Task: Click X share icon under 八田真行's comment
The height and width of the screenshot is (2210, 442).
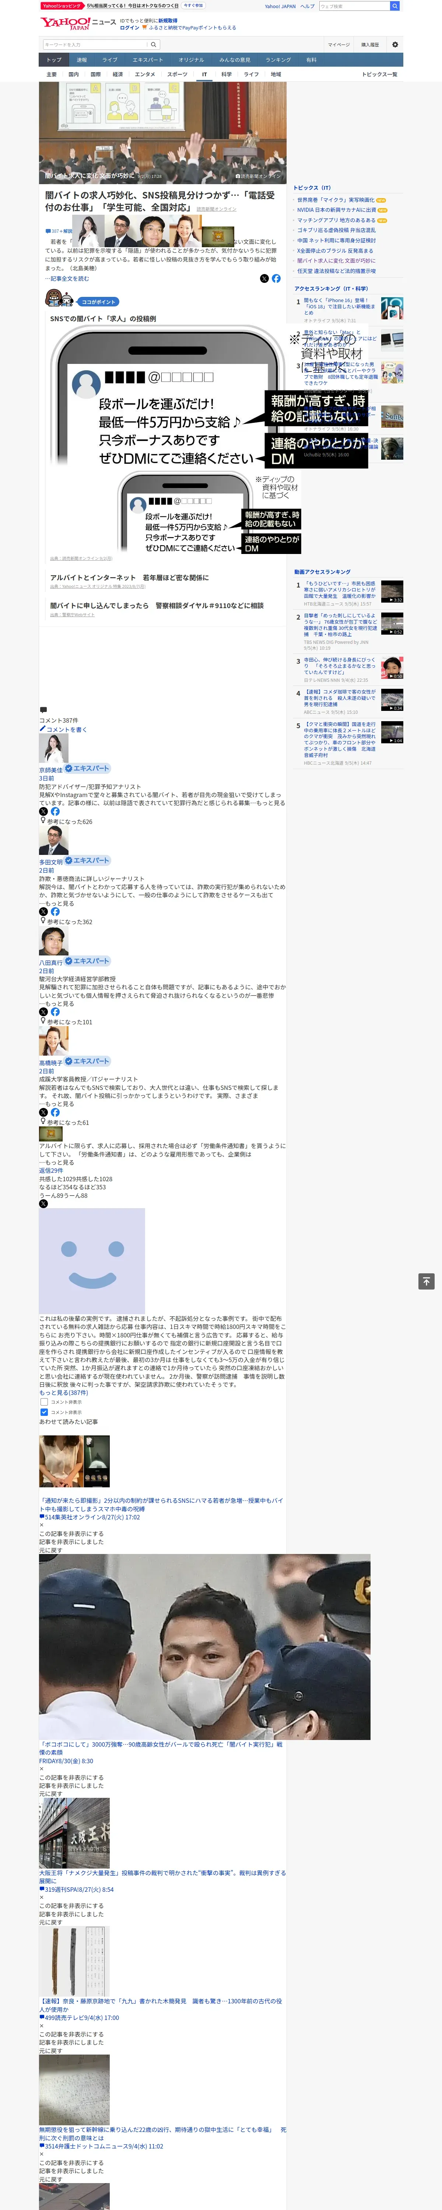Action: click(x=44, y=1012)
